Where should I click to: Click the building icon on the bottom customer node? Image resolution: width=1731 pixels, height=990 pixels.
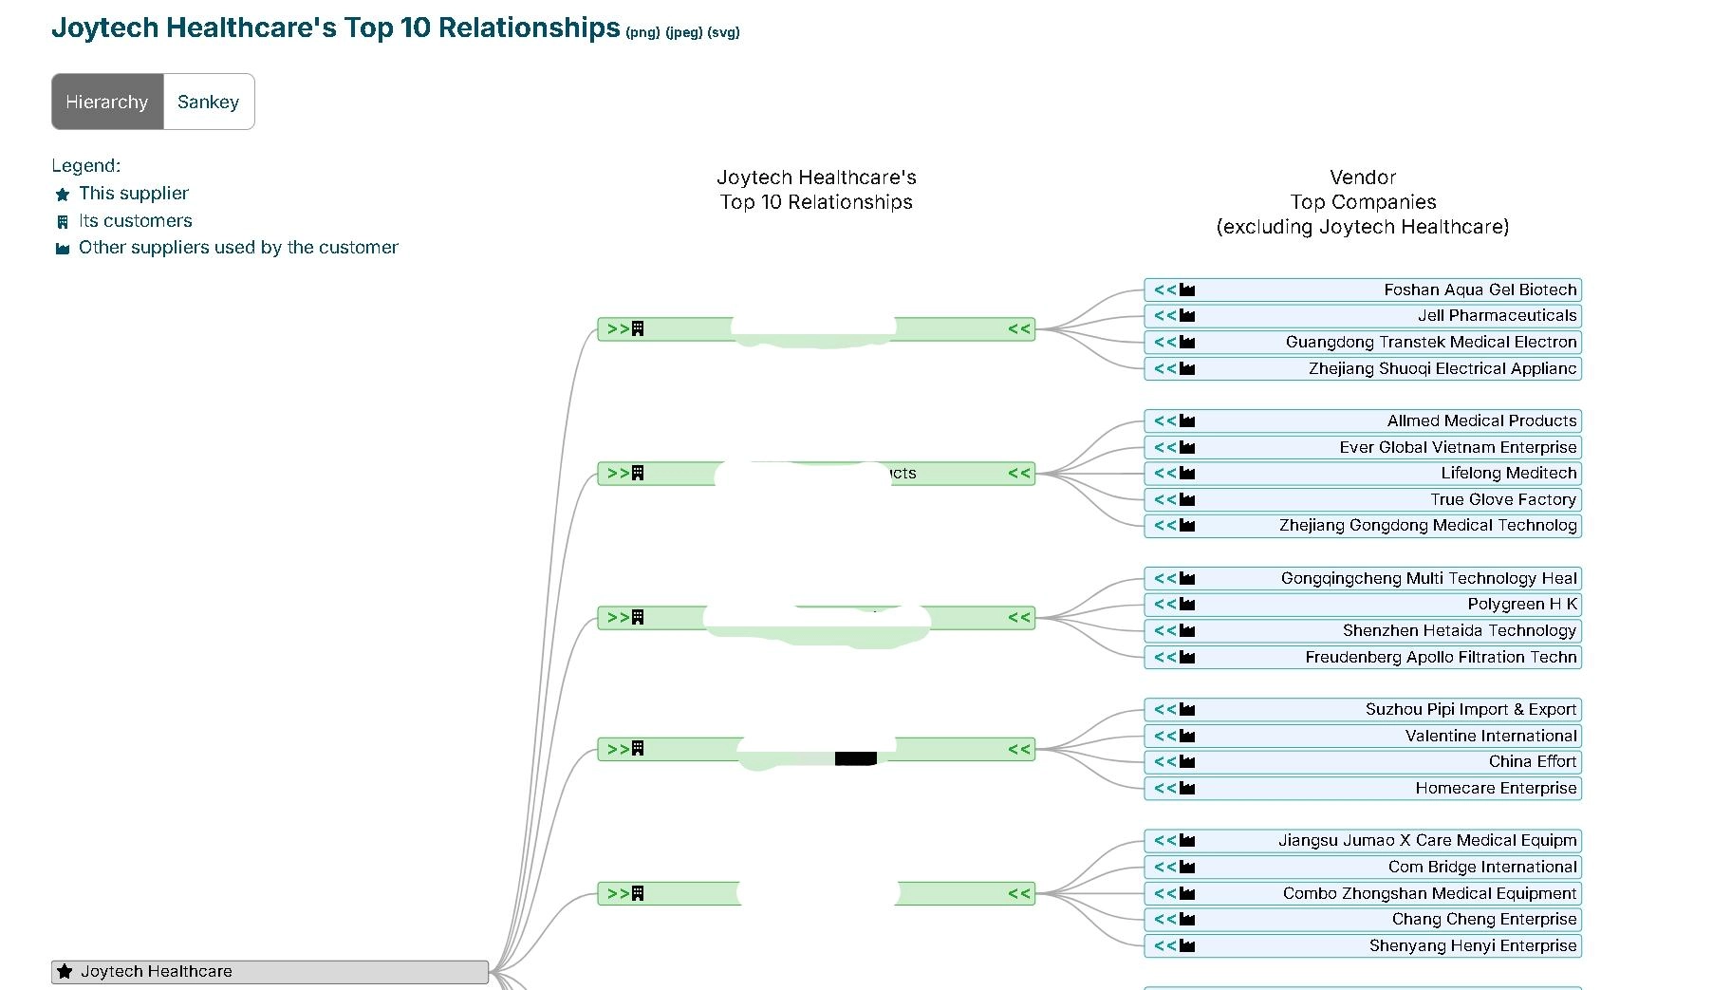(x=638, y=893)
